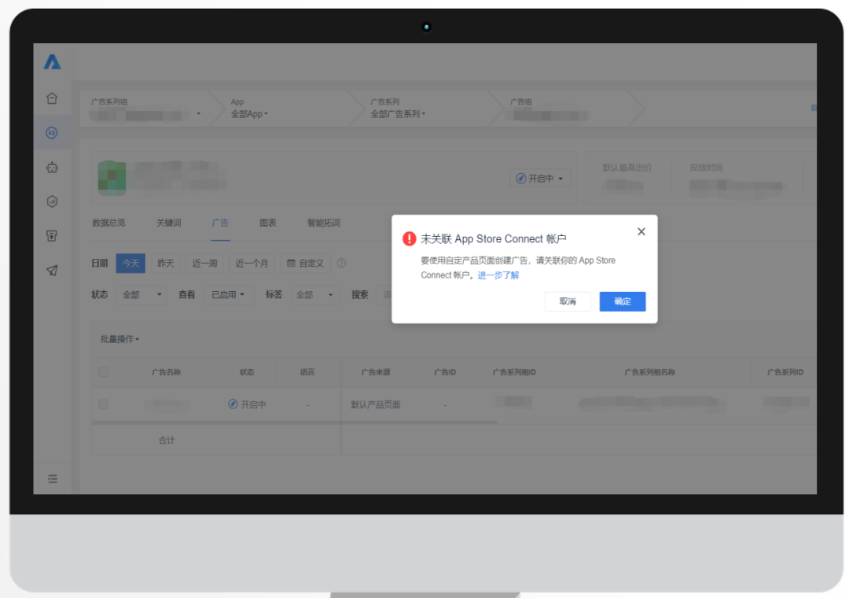Expand the 批量操作 dropdown
The height and width of the screenshot is (598, 849).
(119, 339)
